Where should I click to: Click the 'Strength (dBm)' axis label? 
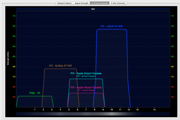point(8,58)
